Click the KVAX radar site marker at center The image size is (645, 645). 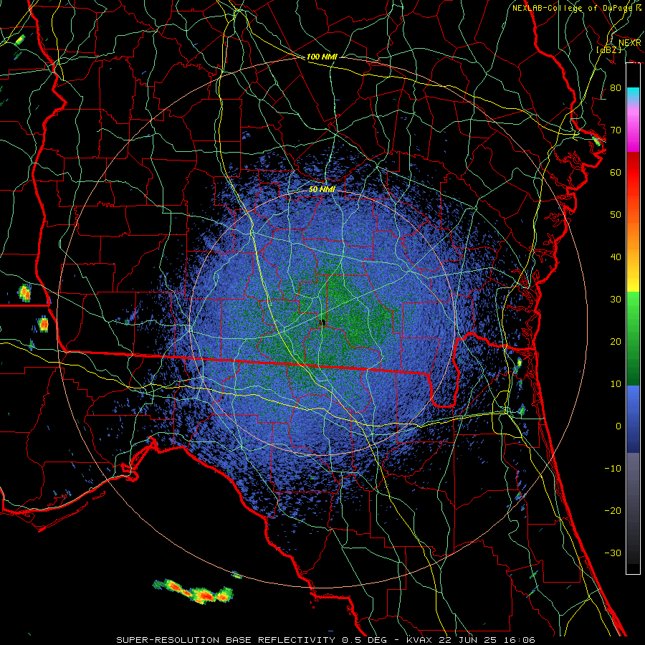(322, 323)
